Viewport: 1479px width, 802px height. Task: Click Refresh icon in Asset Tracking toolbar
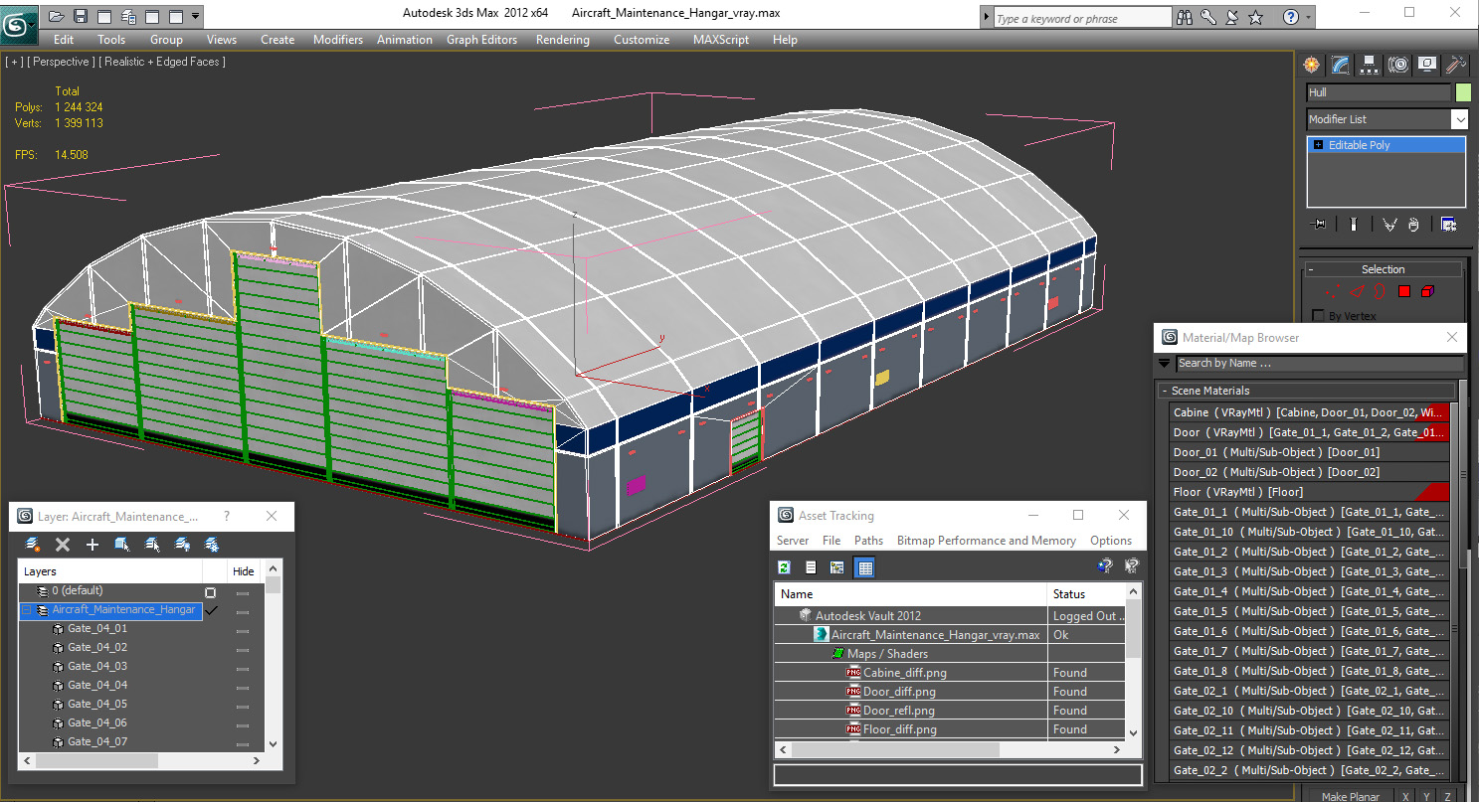pos(784,567)
